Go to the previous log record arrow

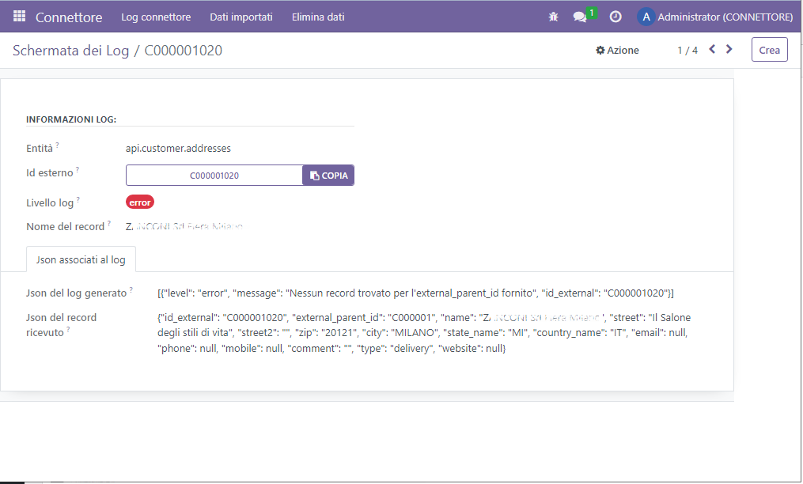pyautogui.click(x=712, y=50)
